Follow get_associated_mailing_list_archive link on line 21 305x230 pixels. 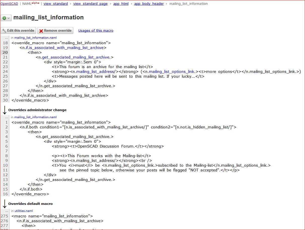[x=76, y=57]
